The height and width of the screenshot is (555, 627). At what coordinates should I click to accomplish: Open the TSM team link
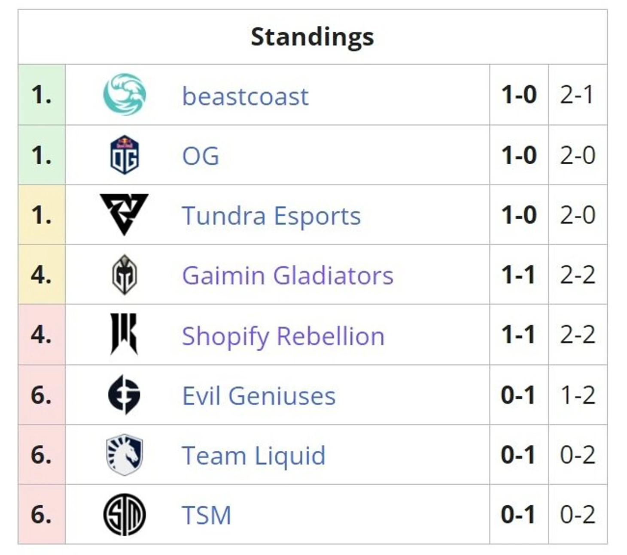pos(207,515)
